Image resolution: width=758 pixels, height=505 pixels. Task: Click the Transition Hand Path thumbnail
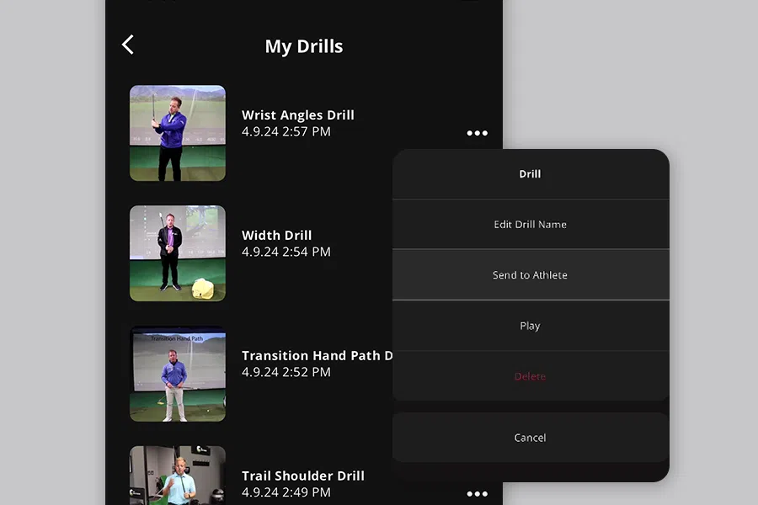pos(177,374)
